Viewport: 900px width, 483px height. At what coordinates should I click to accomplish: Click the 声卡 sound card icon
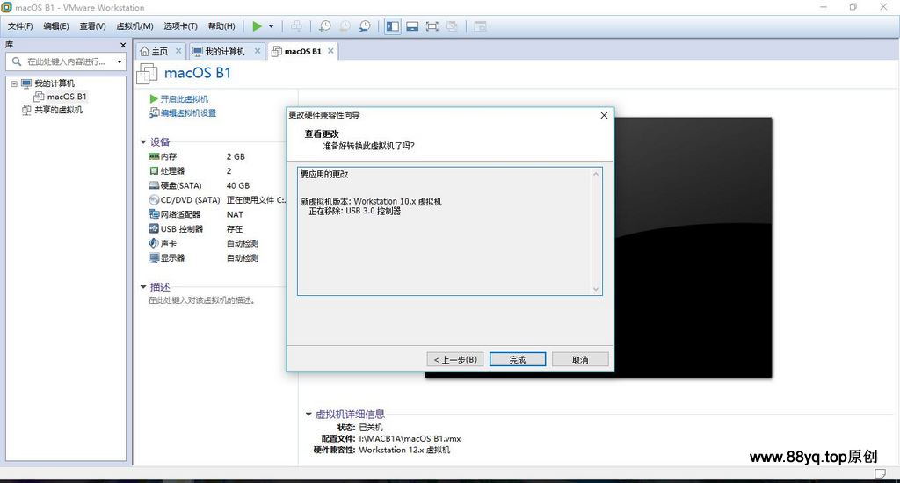pyautogui.click(x=154, y=243)
